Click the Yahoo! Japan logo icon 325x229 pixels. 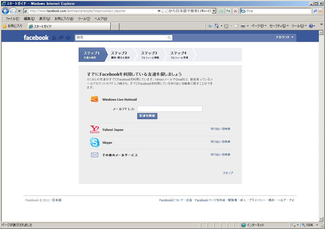pos(95,129)
